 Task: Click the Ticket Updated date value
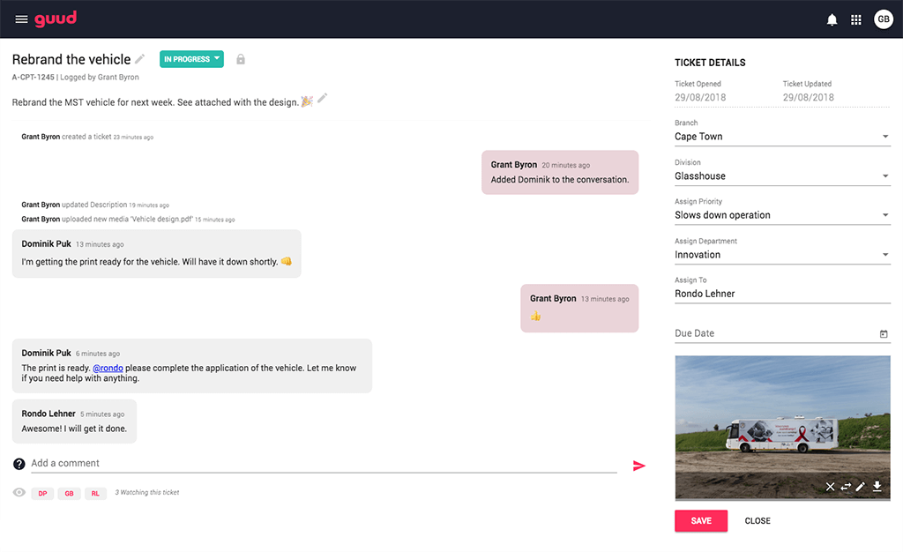(808, 97)
